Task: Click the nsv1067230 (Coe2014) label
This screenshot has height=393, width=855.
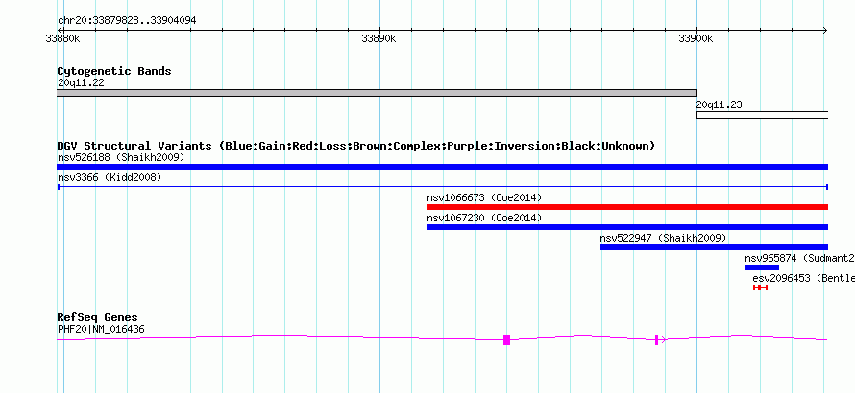Action: click(x=485, y=218)
